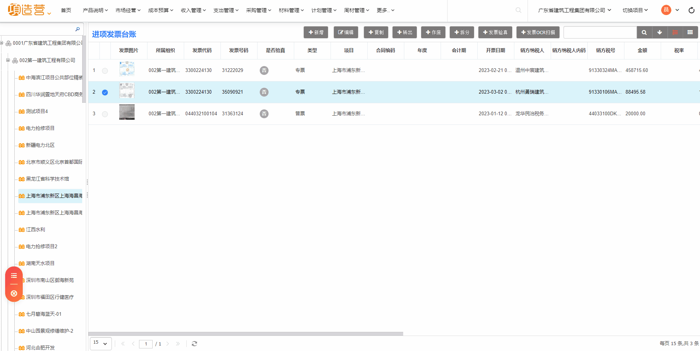Viewport: 700px width, 351px height.
Task: Click the tree search magnifier icon
Action: pyautogui.click(x=77, y=29)
